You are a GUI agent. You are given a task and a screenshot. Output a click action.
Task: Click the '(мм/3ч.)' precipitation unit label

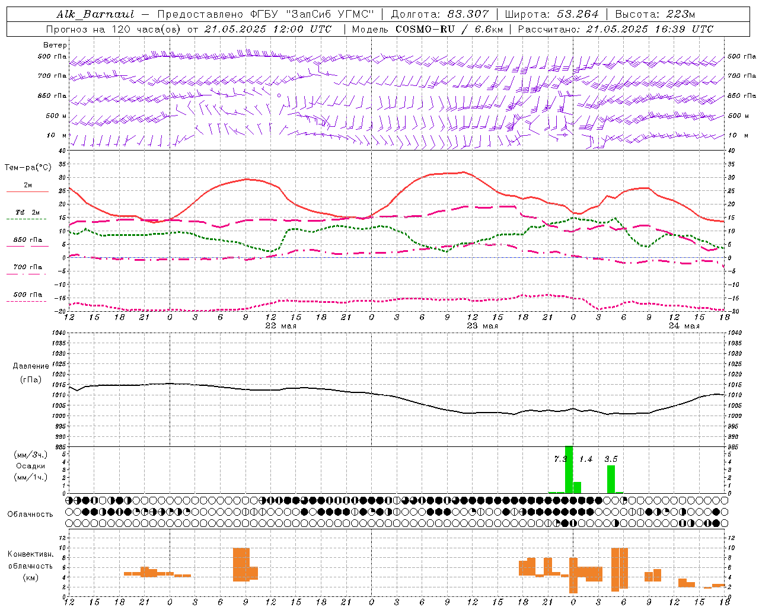(30, 455)
